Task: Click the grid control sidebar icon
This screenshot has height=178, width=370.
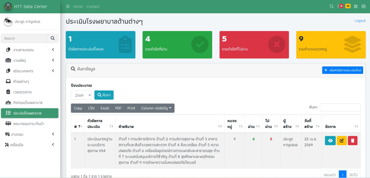Action: [363, 6]
